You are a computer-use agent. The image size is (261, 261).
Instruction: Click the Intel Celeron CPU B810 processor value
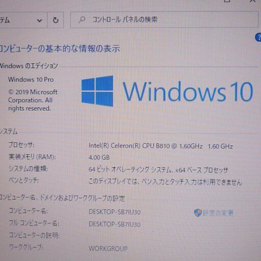pos(161,146)
